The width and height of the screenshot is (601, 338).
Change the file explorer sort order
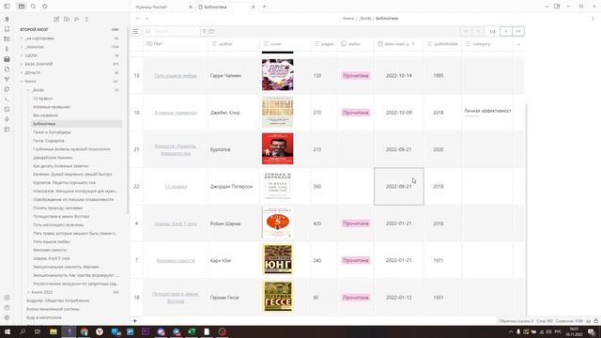coord(77,19)
